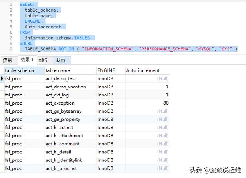This screenshot has height=178, width=246.
Task: Click the "INFORMATION_SCHEMA" string literal
Action: coord(108,49)
